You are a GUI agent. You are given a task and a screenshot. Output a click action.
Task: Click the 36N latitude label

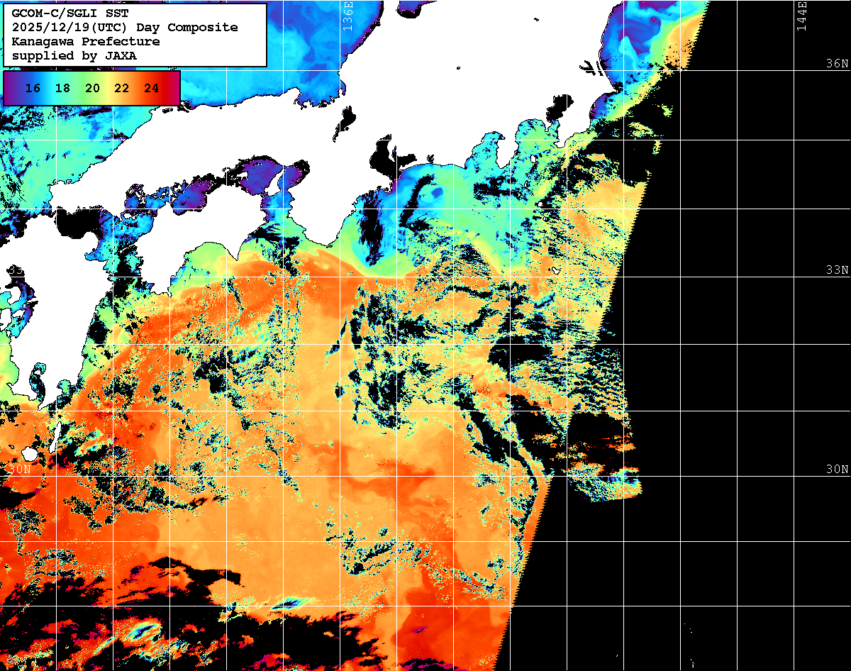[x=836, y=64]
